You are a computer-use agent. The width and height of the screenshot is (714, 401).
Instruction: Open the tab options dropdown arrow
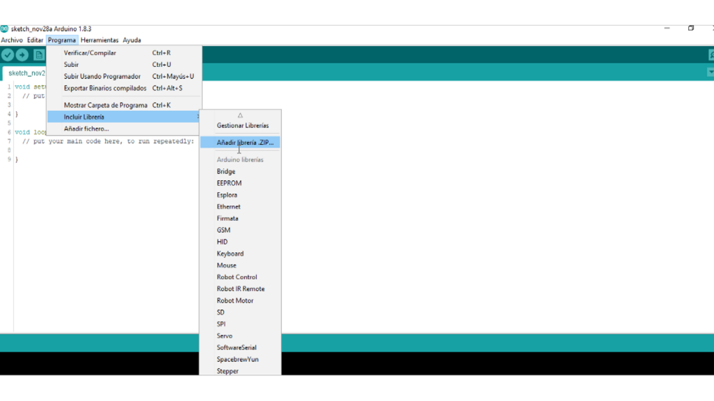tap(711, 72)
